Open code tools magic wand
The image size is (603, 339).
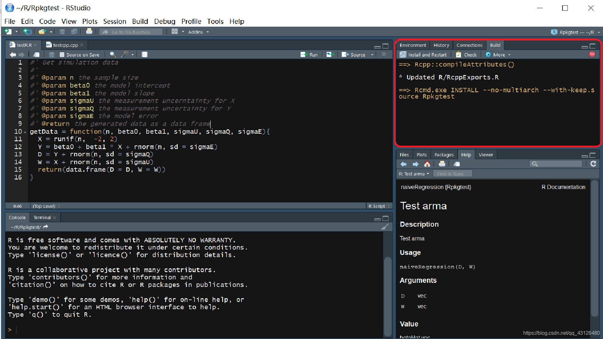(x=125, y=54)
